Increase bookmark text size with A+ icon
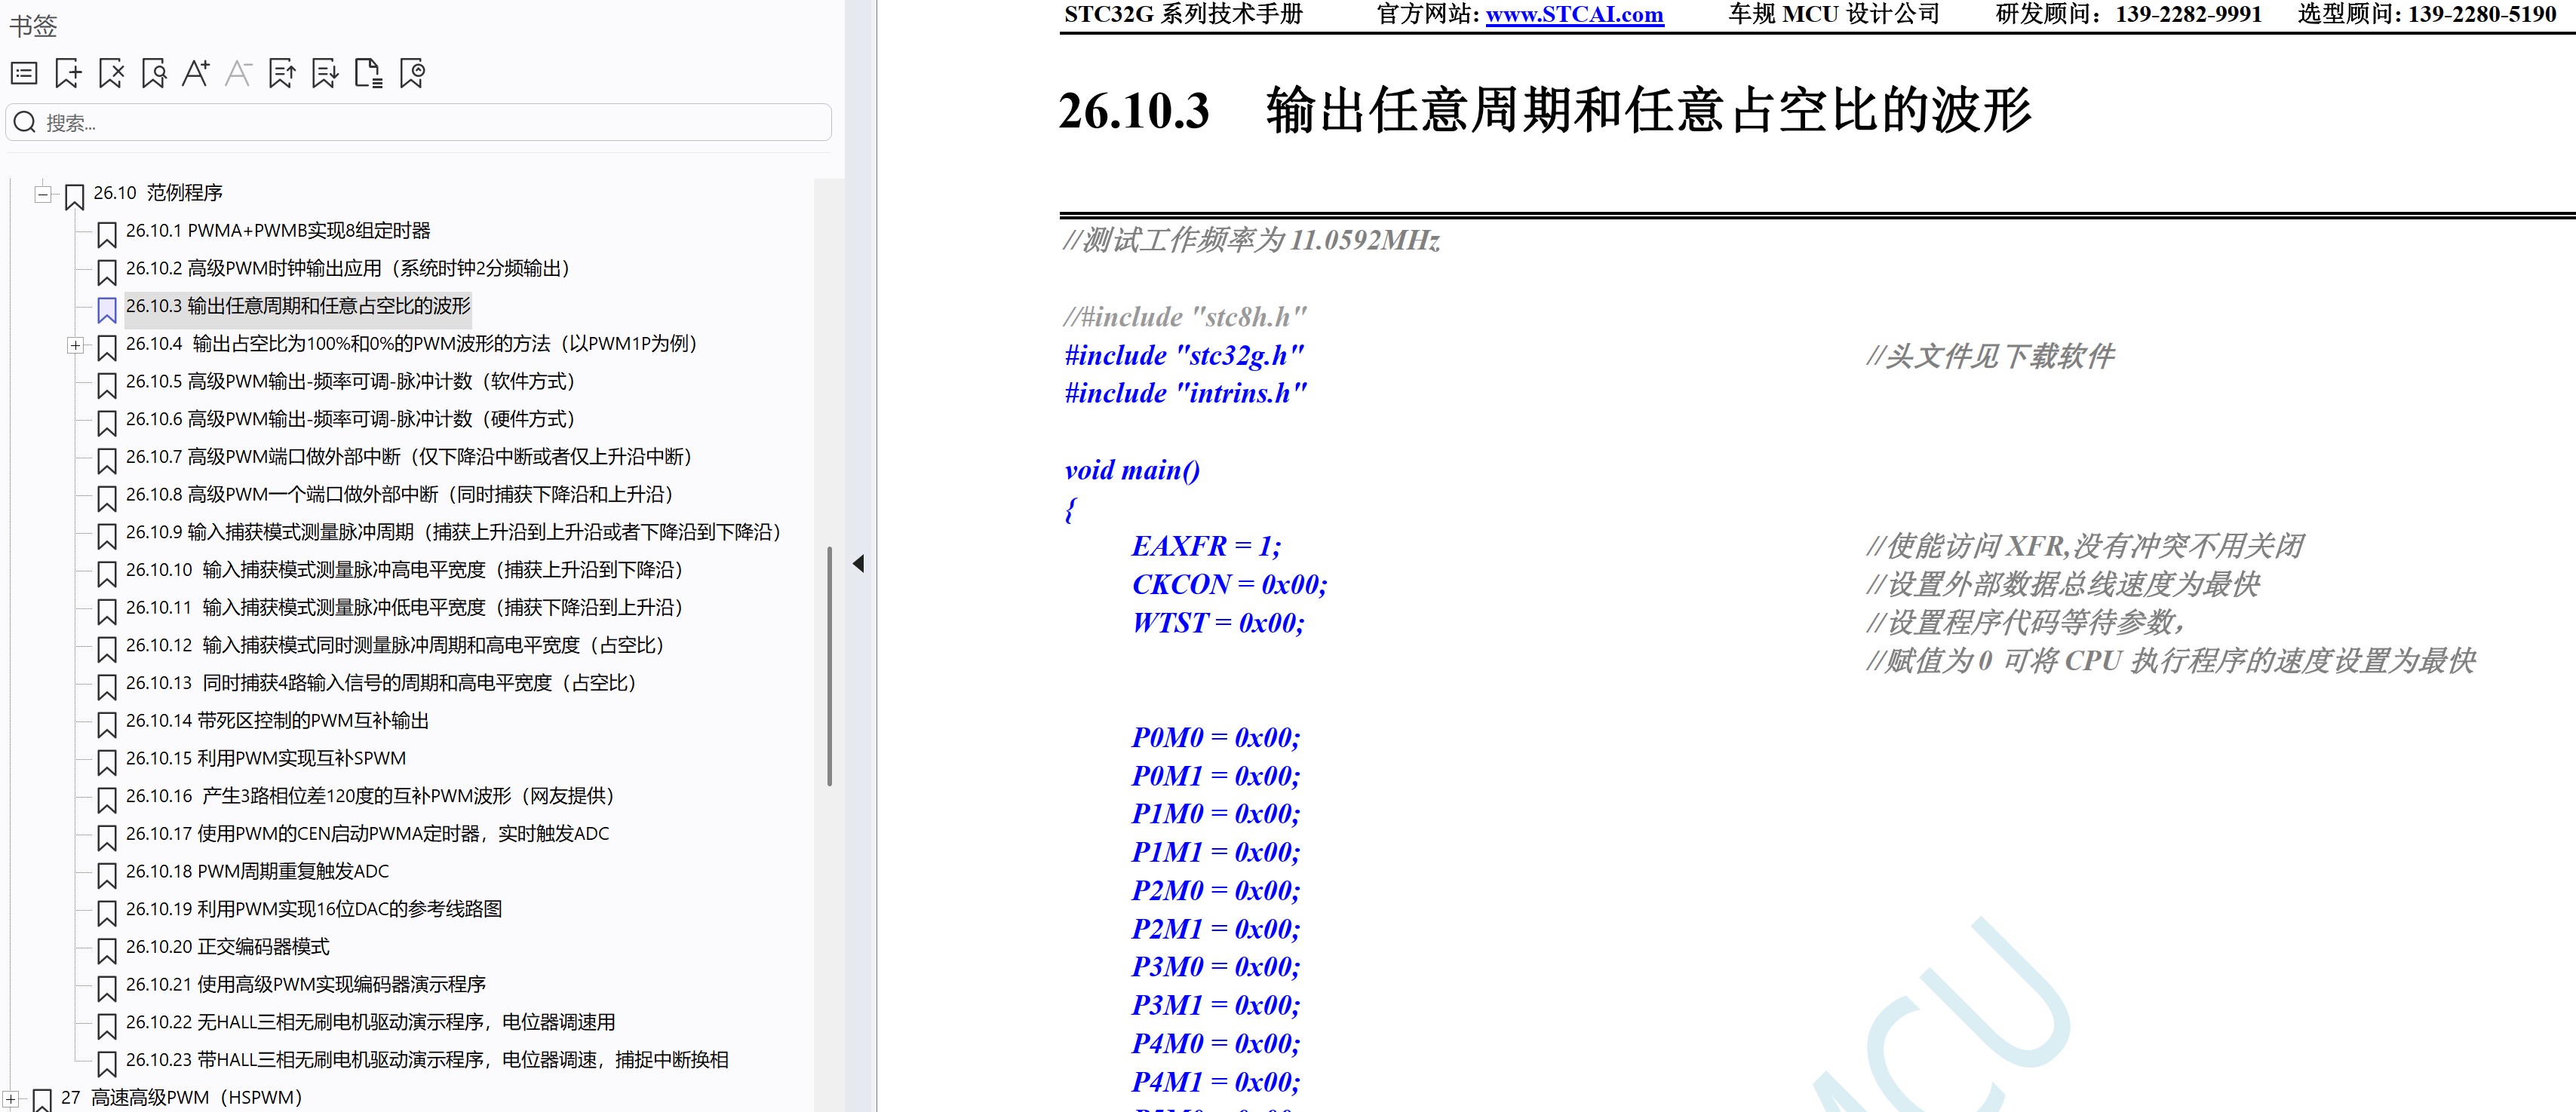Viewport: 2576px width, 1112px height. tap(196, 73)
